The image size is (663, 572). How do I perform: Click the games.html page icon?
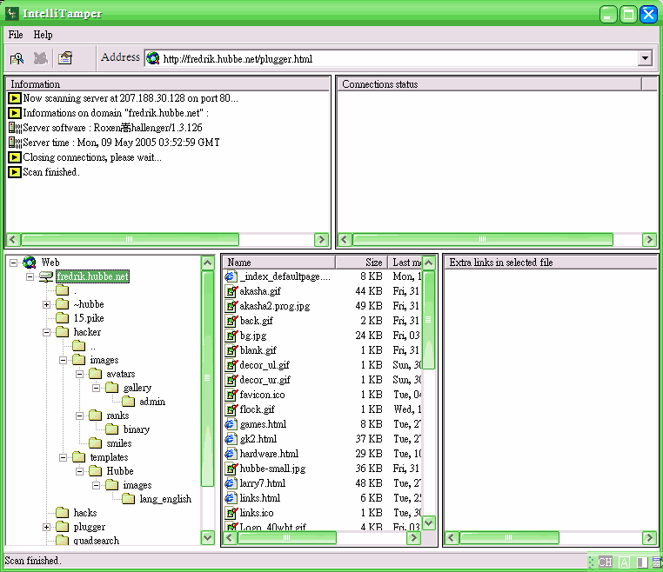(231, 424)
